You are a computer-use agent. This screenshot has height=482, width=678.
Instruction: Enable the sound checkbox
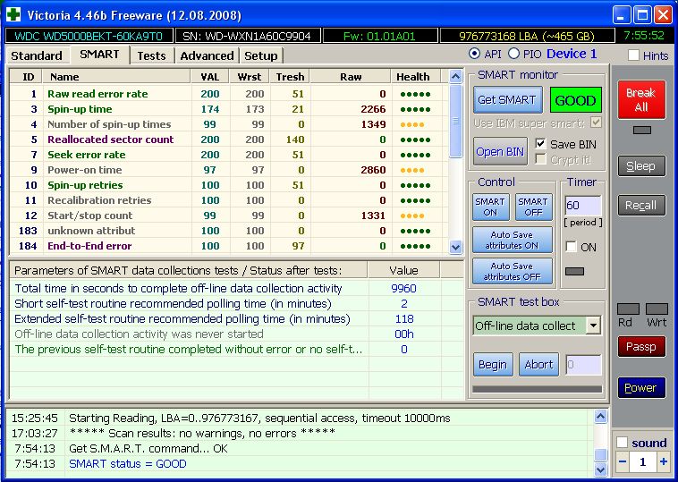click(623, 443)
